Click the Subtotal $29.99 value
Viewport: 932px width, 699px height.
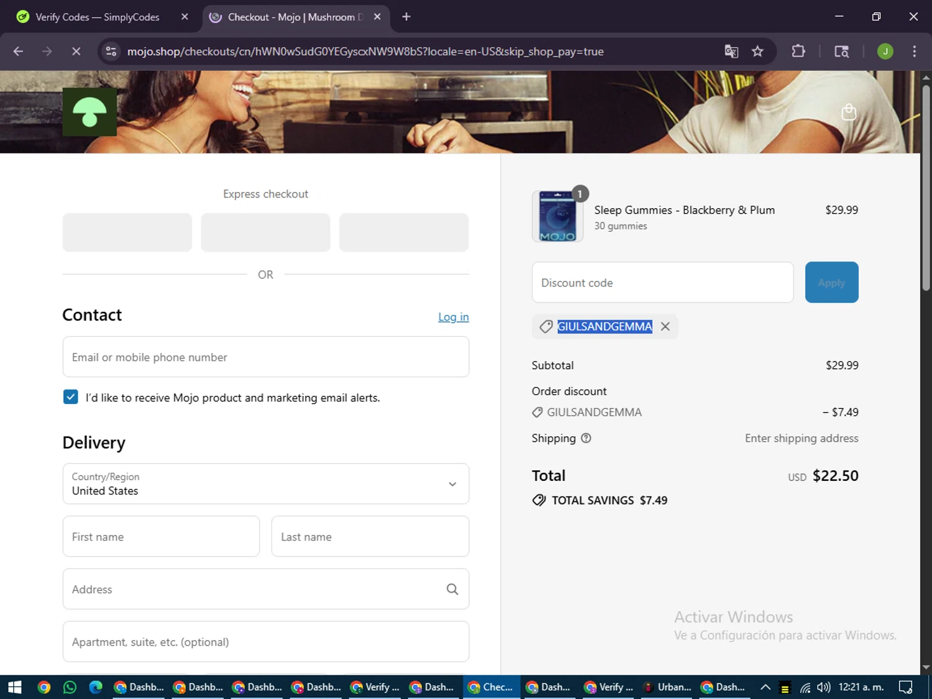842,365
